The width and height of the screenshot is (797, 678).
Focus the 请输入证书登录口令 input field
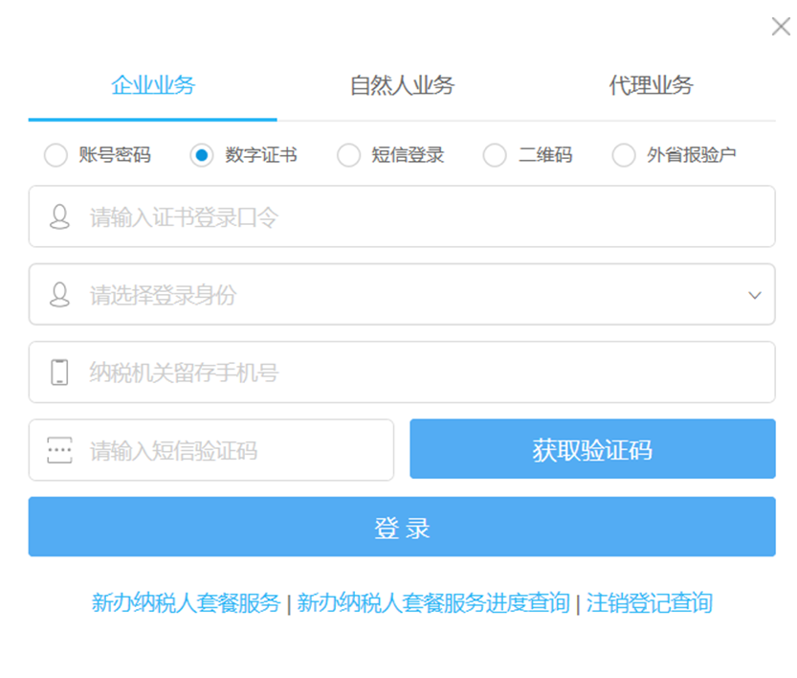pyautogui.click(x=402, y=216)
